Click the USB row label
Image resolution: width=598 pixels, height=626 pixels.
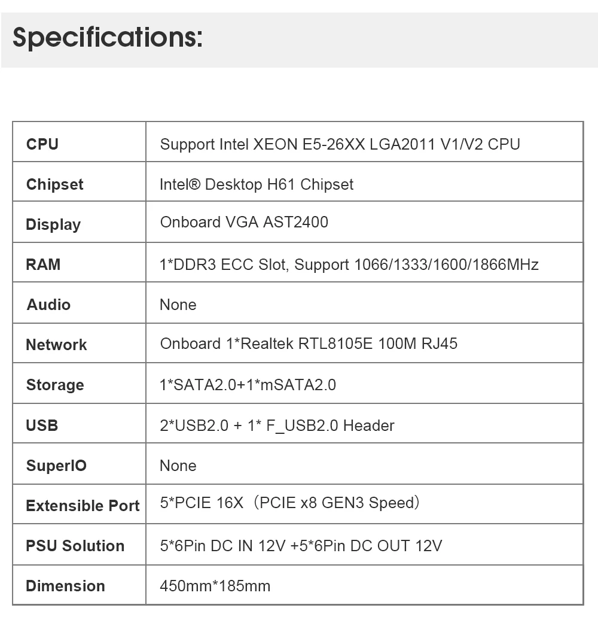point(42,426)
